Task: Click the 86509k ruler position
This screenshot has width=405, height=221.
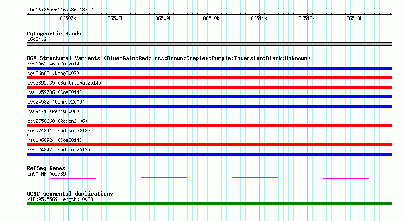Action: point(163,18)
